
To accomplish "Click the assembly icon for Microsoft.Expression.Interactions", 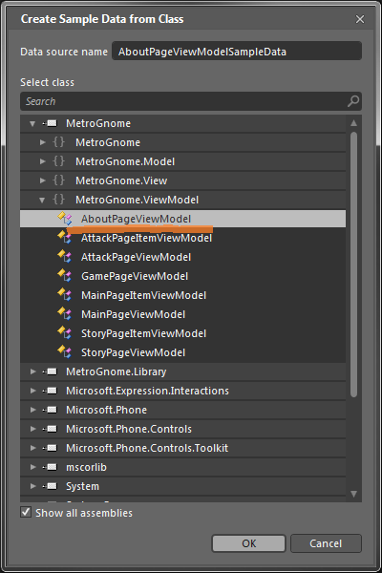I will point(50,391).
